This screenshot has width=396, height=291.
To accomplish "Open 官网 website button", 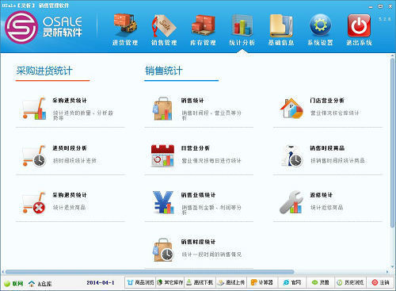I will point(292,282).
